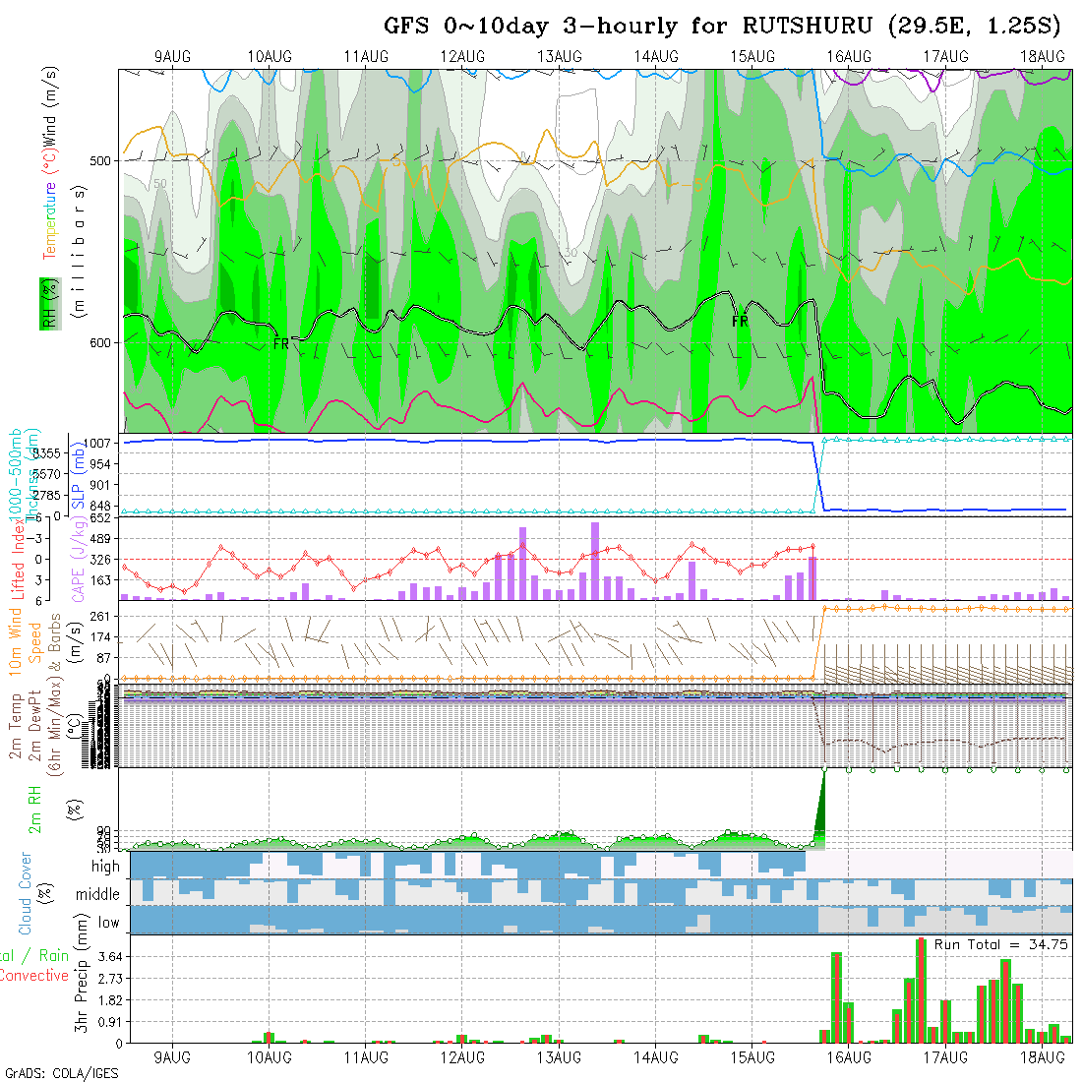Select the 10AUG label on the top date axis
The height and width of the screenshot is (1082, 1082).
pyautogui.click(x=270, y=57)
